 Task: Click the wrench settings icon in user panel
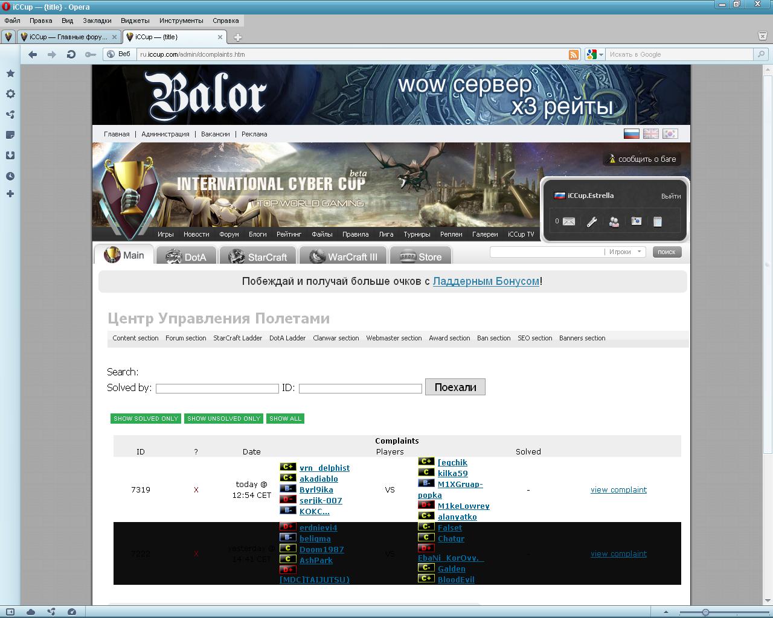point(592,221)
